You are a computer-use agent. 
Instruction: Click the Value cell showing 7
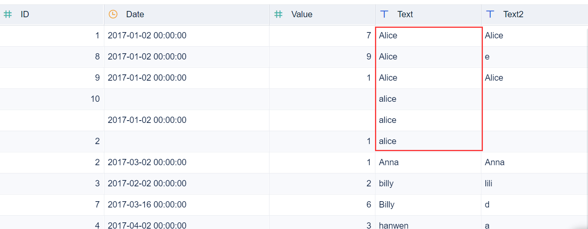pyautogui.click(x=368, y=36)
